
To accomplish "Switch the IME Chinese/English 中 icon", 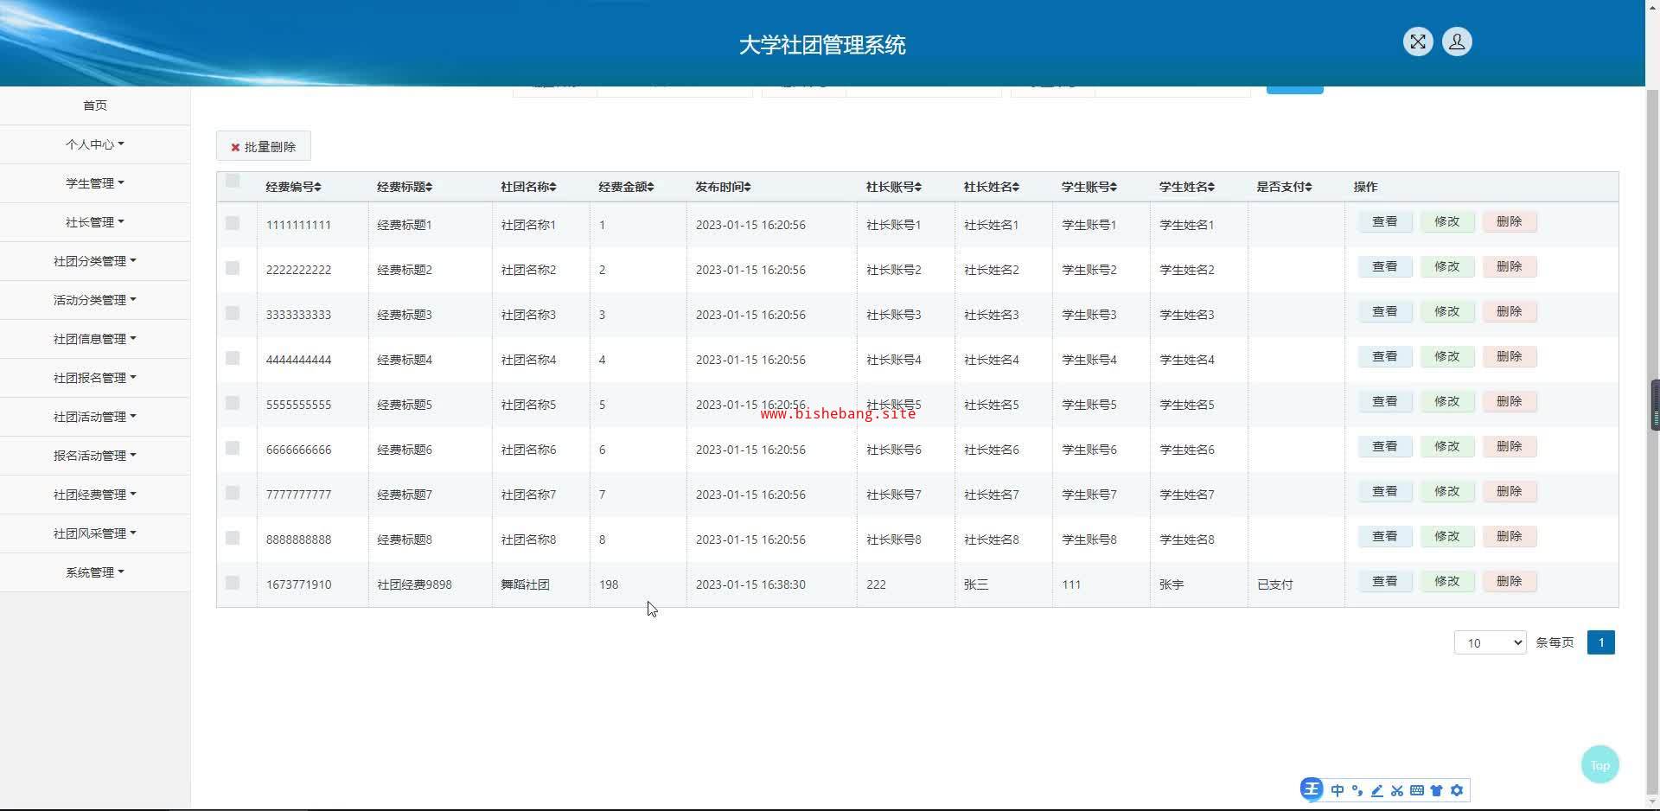I will click(1338, 790).
